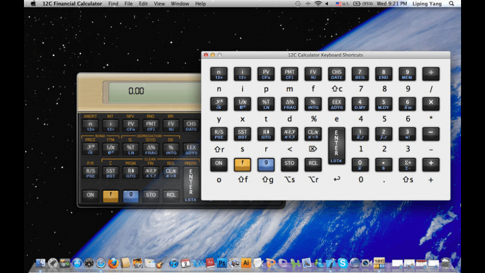The height and width of the screenshot is (273, 485).
Task: Click the decimal point key in shortcuts window
Action: 384,164
